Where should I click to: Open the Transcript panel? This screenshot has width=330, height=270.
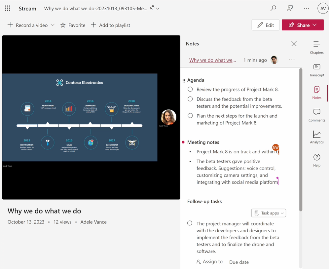[316, 70]
